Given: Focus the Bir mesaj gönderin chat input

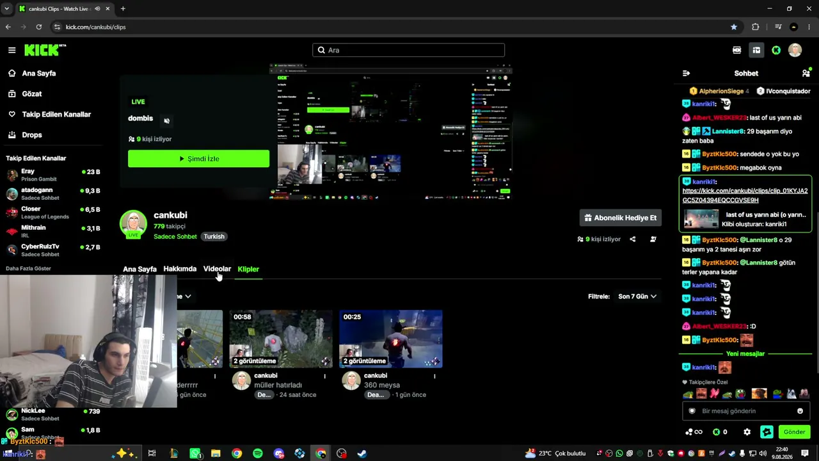Looking at the screenshot, I should [x=745, y=411].
